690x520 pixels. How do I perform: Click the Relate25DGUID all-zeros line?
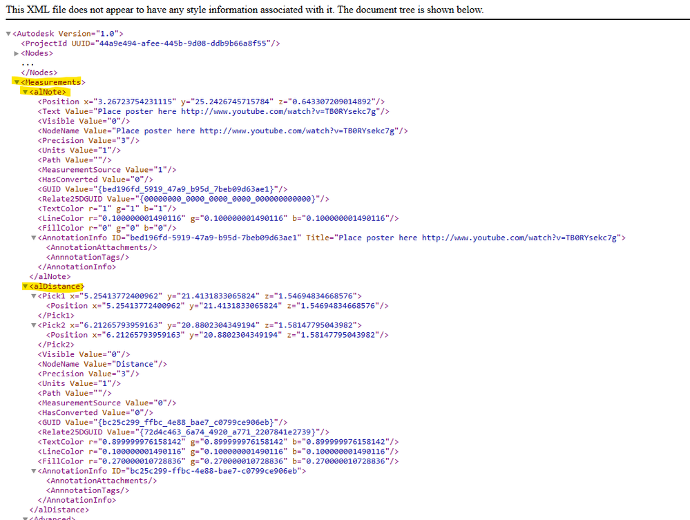(x=184, y=199)
